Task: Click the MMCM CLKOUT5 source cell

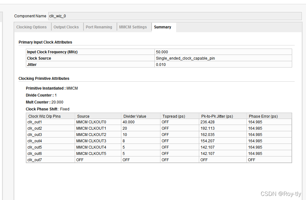Action: click(98, 153)
